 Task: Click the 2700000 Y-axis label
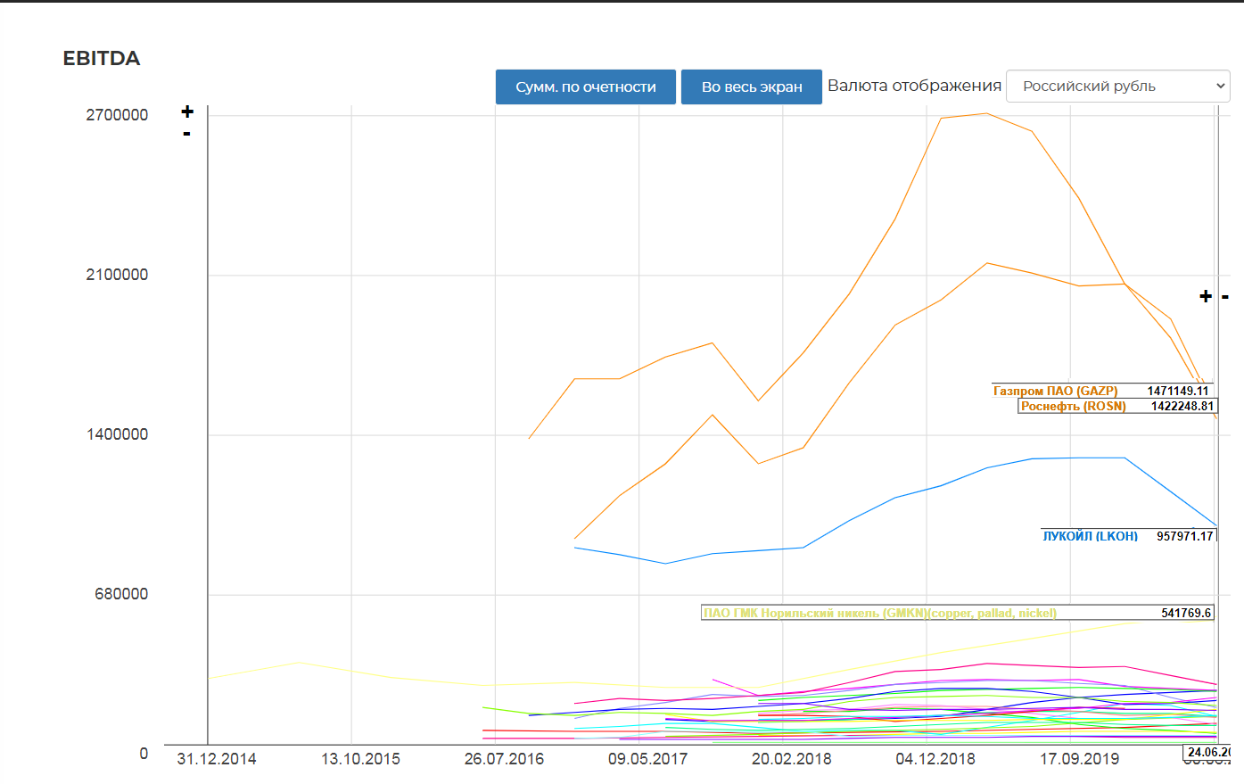tap(117, 115)
